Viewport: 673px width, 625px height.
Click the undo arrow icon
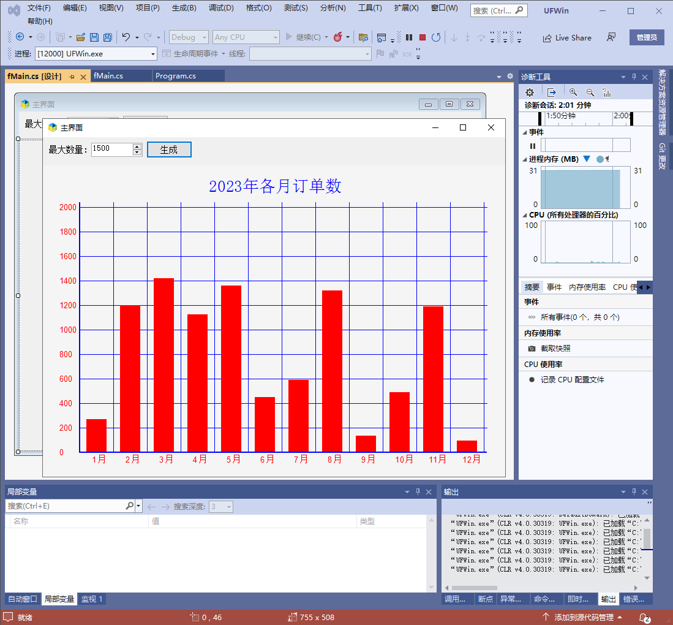click(x=126, y=37)
